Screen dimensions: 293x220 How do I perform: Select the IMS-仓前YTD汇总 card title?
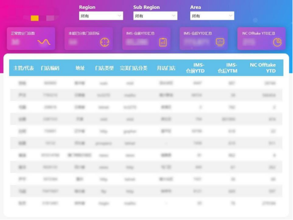click(140, 33)
